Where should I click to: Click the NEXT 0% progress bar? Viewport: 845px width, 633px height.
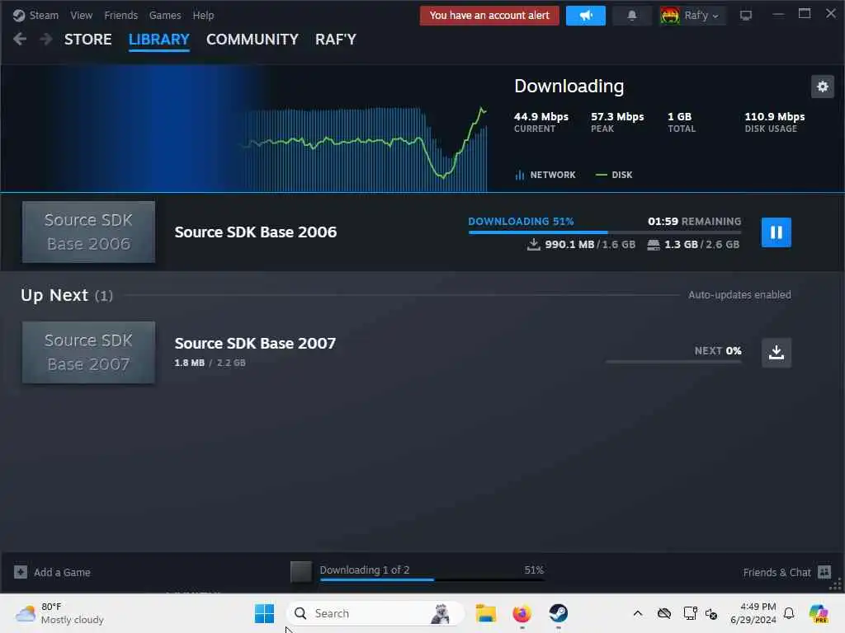(673, 362)
